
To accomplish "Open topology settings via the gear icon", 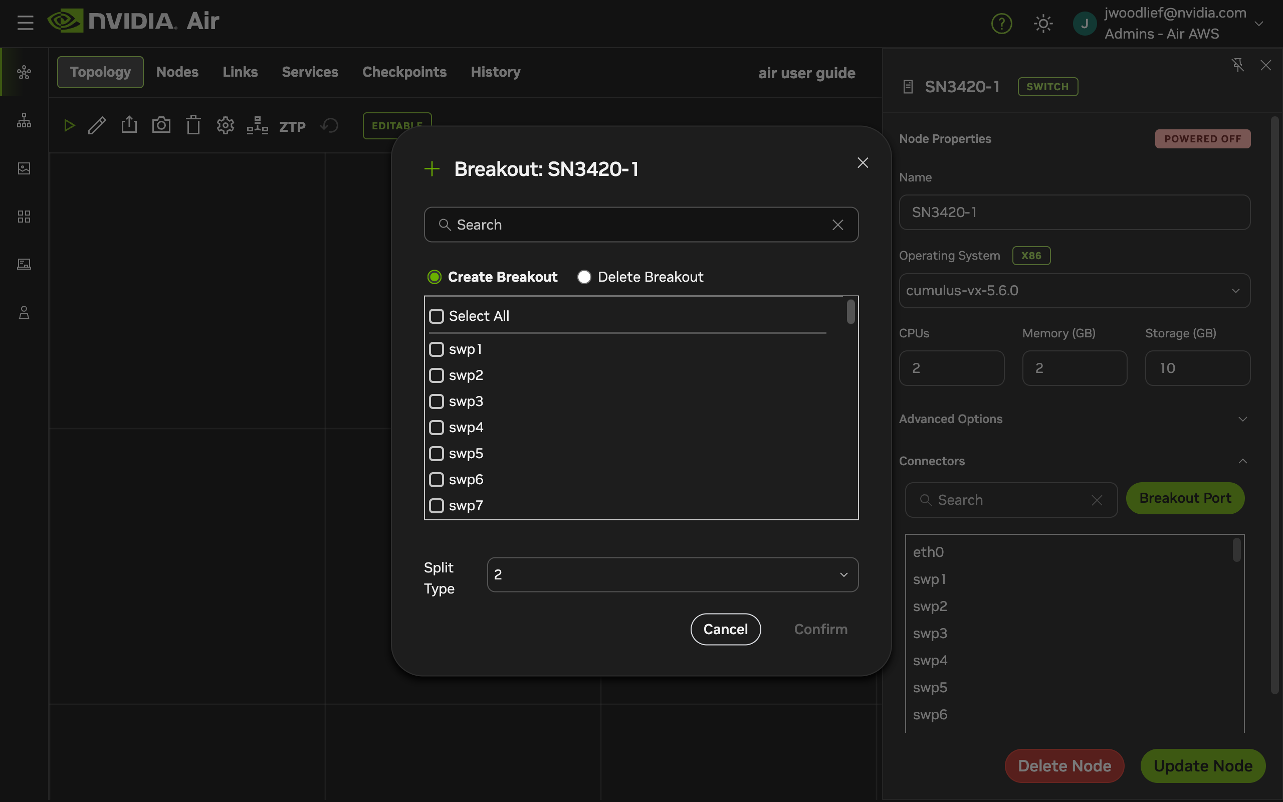I will [x=225, y=125].
